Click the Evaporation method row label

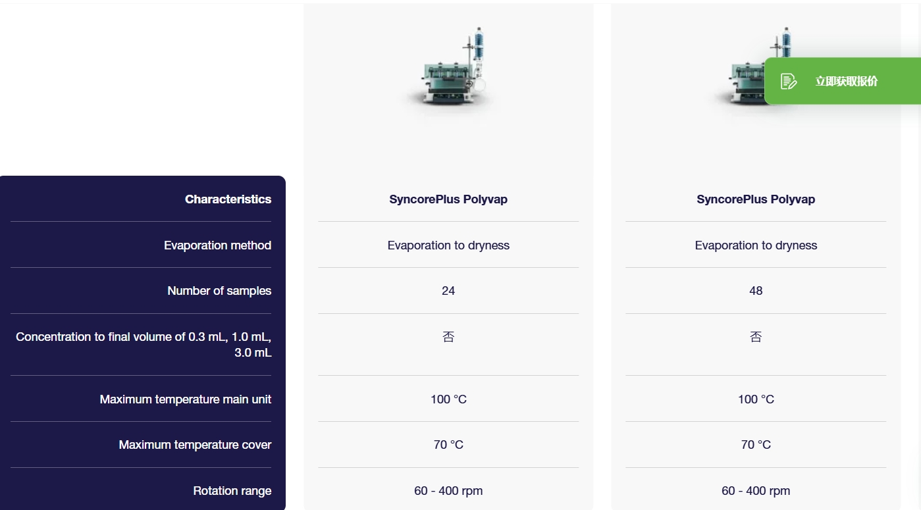[x=217, y=245]
